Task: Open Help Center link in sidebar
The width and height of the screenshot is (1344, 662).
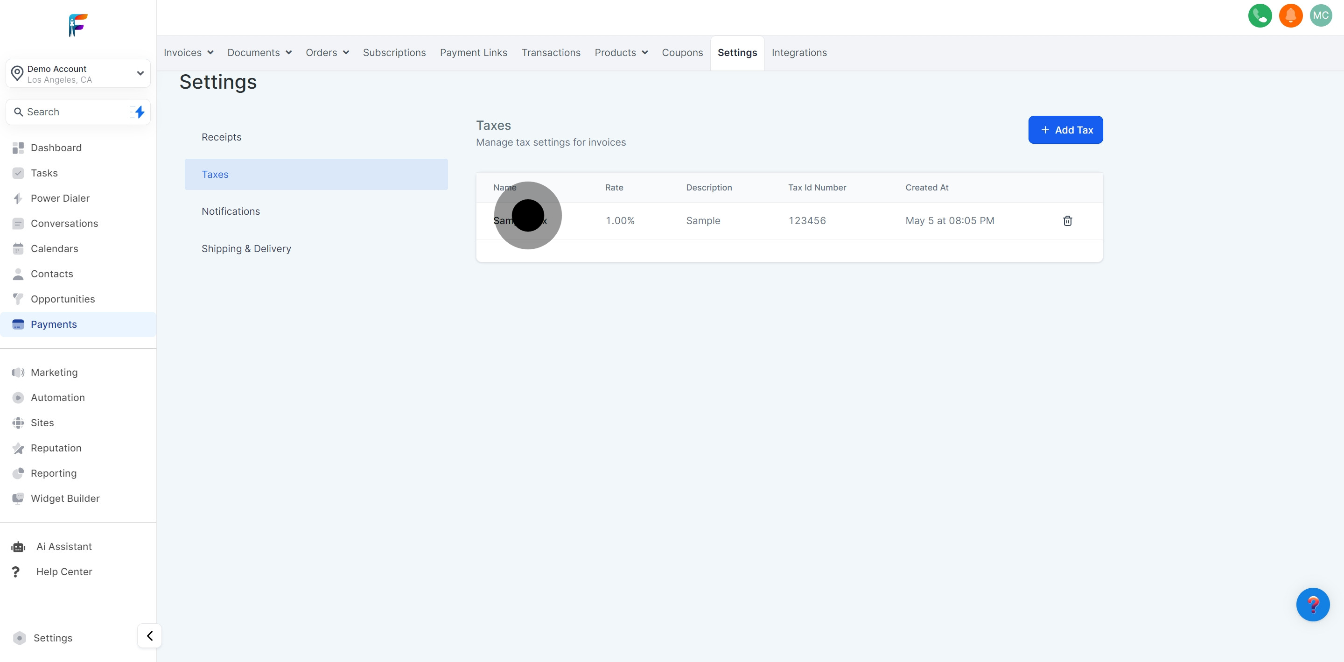Action: [x=63, y=571]
